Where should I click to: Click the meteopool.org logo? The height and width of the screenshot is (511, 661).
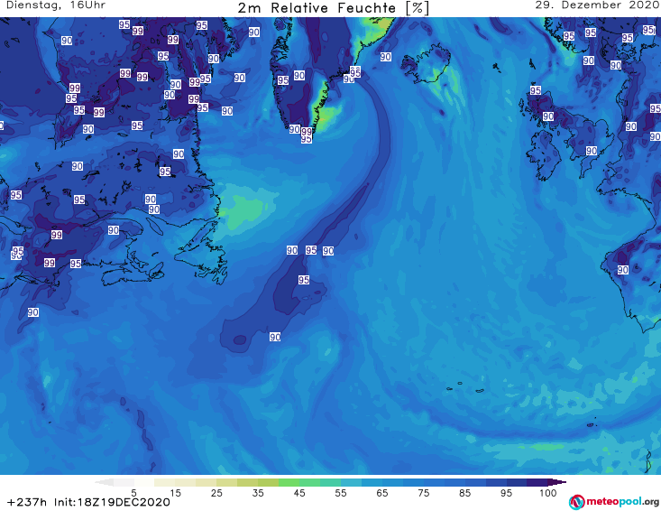point(614,502)
